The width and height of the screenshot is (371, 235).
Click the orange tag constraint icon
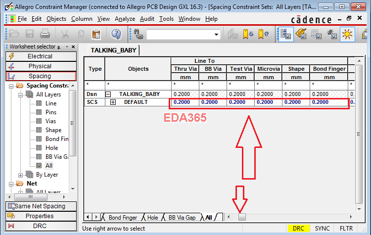pos(301,34)
